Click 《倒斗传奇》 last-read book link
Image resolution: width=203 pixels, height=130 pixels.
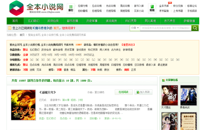click(41, 28)
